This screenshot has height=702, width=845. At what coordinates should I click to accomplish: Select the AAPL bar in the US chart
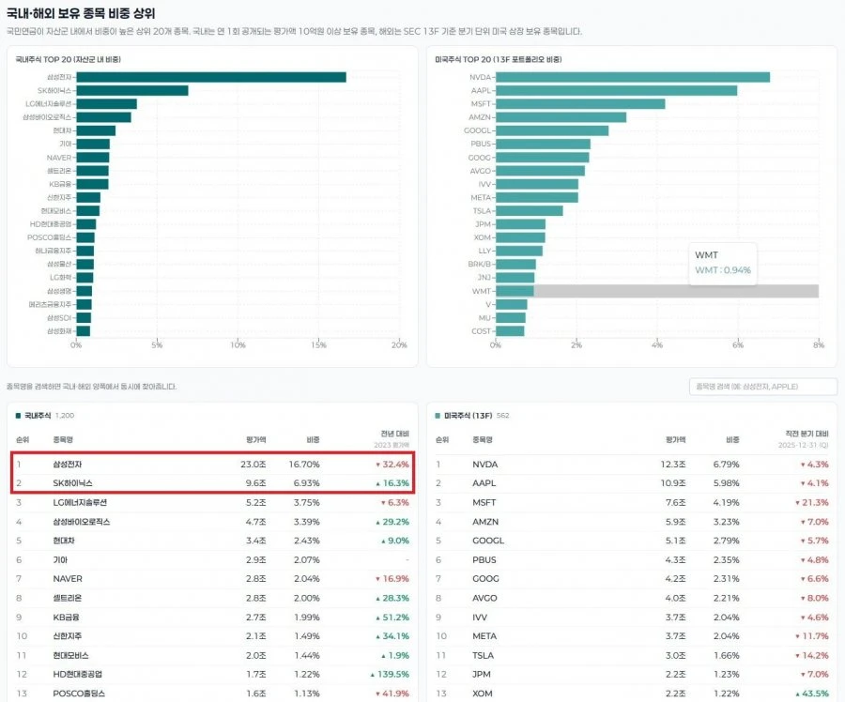(x=617, y=90)
